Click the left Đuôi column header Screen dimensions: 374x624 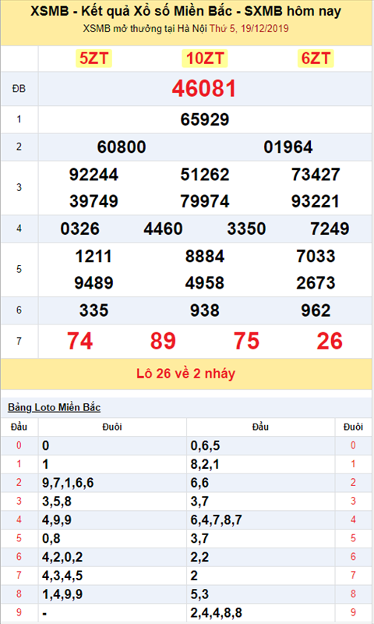coord(112,427)
